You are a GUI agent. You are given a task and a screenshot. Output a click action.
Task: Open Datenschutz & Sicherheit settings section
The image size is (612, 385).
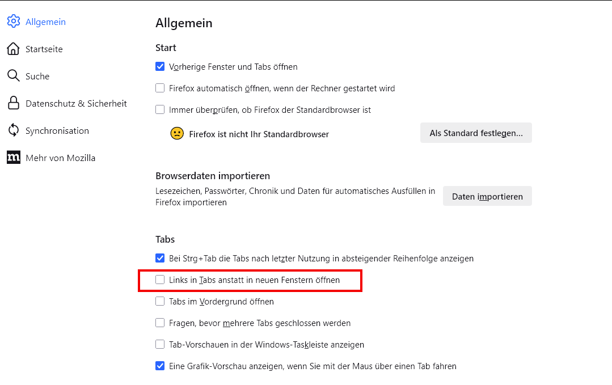tap(76, 104)
